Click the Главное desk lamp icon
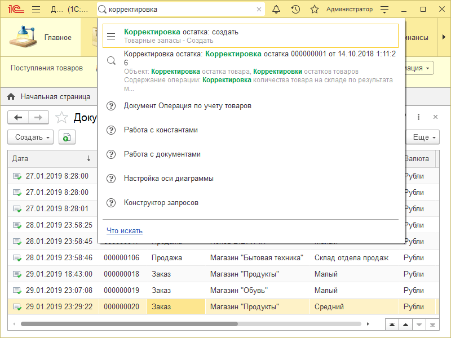This screenshot has width=451, height=338. 23,37
